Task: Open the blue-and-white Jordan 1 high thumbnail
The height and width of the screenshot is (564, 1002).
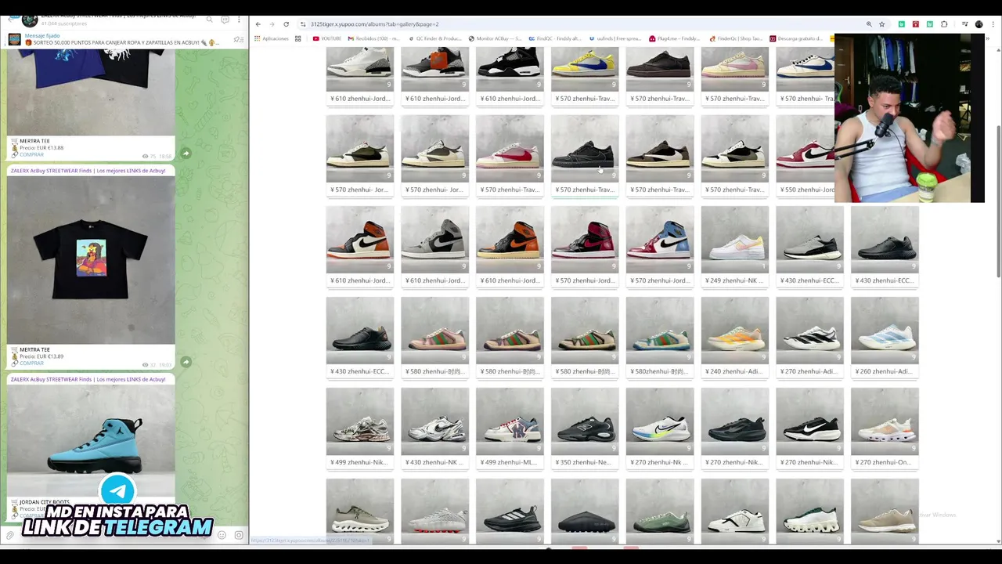Action: click(x=659, y=240)
